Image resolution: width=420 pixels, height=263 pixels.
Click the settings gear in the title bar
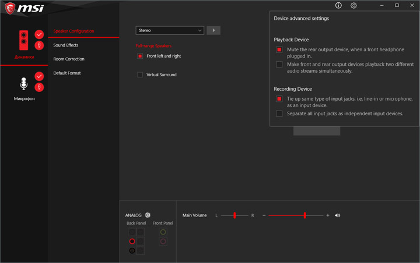pyautogui.click(x=353, y=5)
